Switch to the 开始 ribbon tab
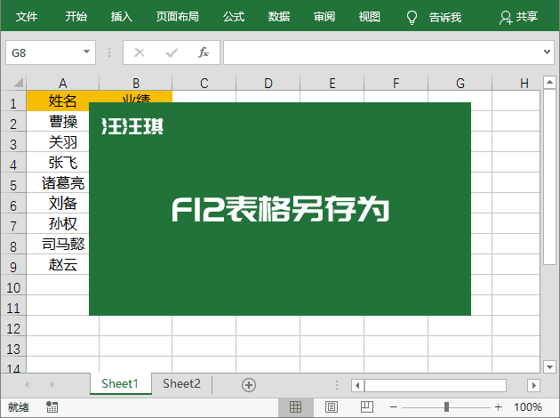Image resolution: width=560 pixels, height=418 pixels. [76, 16]
